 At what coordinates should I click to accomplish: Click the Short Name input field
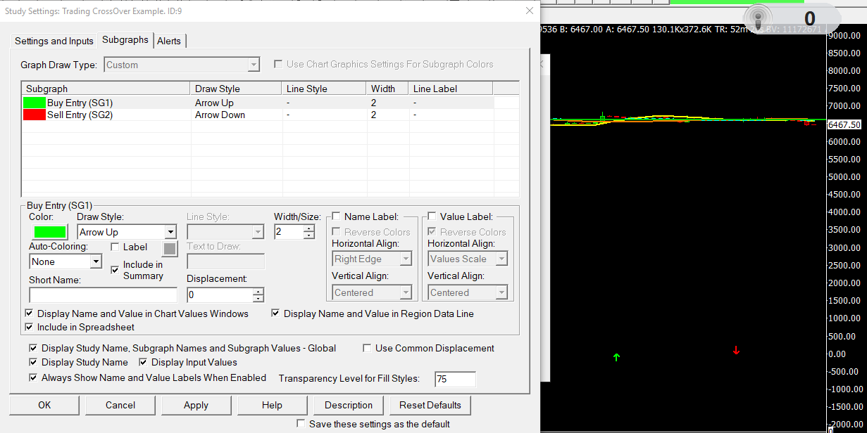pyautogui.click(x=103, y=295)
